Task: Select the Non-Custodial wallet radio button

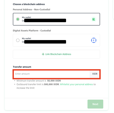Action: [x=18, y=19]
